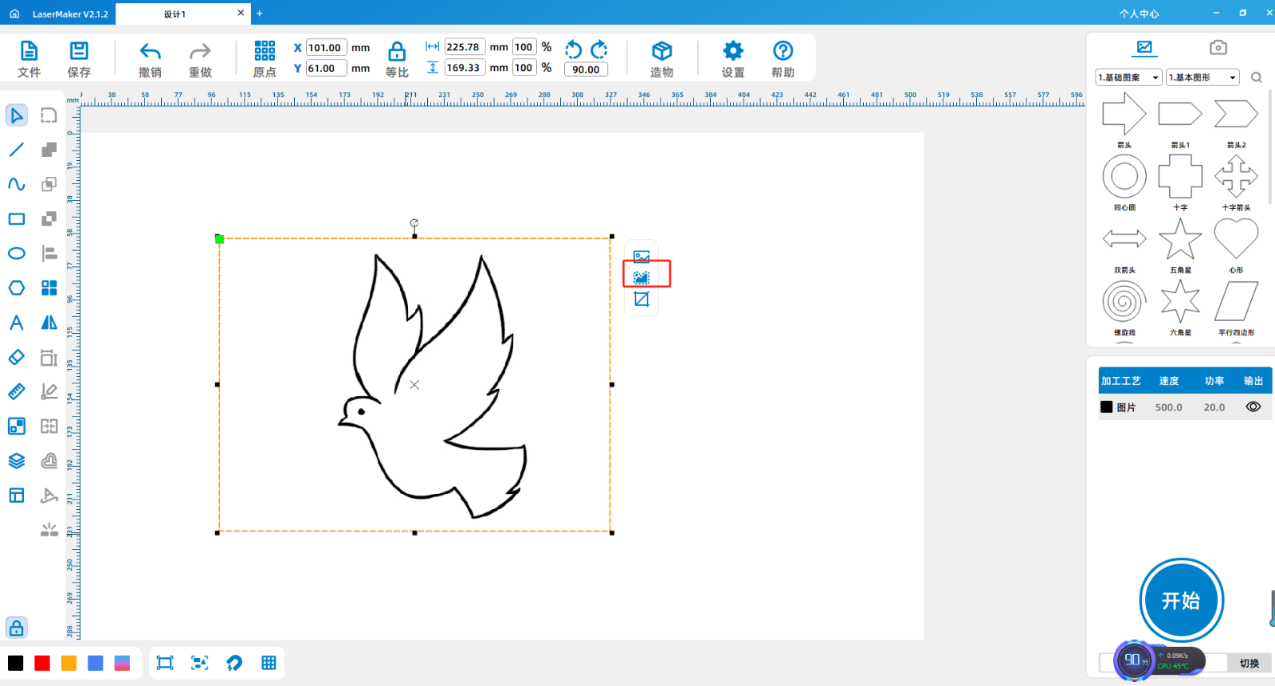
Task: Click the undo (撤销) button
Action: (150, 60)
